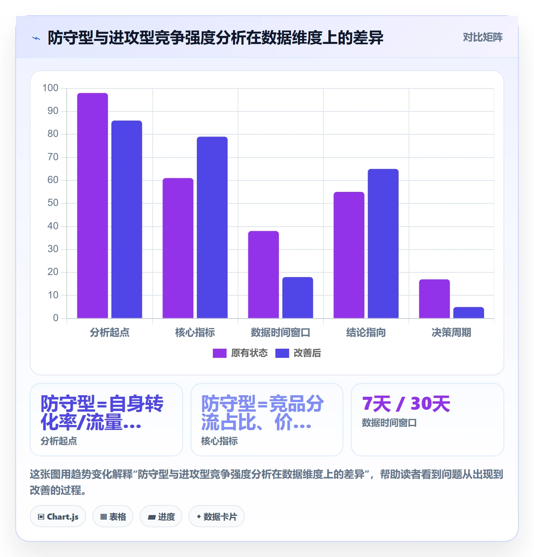
Task: Click the 决策周期 x-axis label
Action: click(451, 333)
